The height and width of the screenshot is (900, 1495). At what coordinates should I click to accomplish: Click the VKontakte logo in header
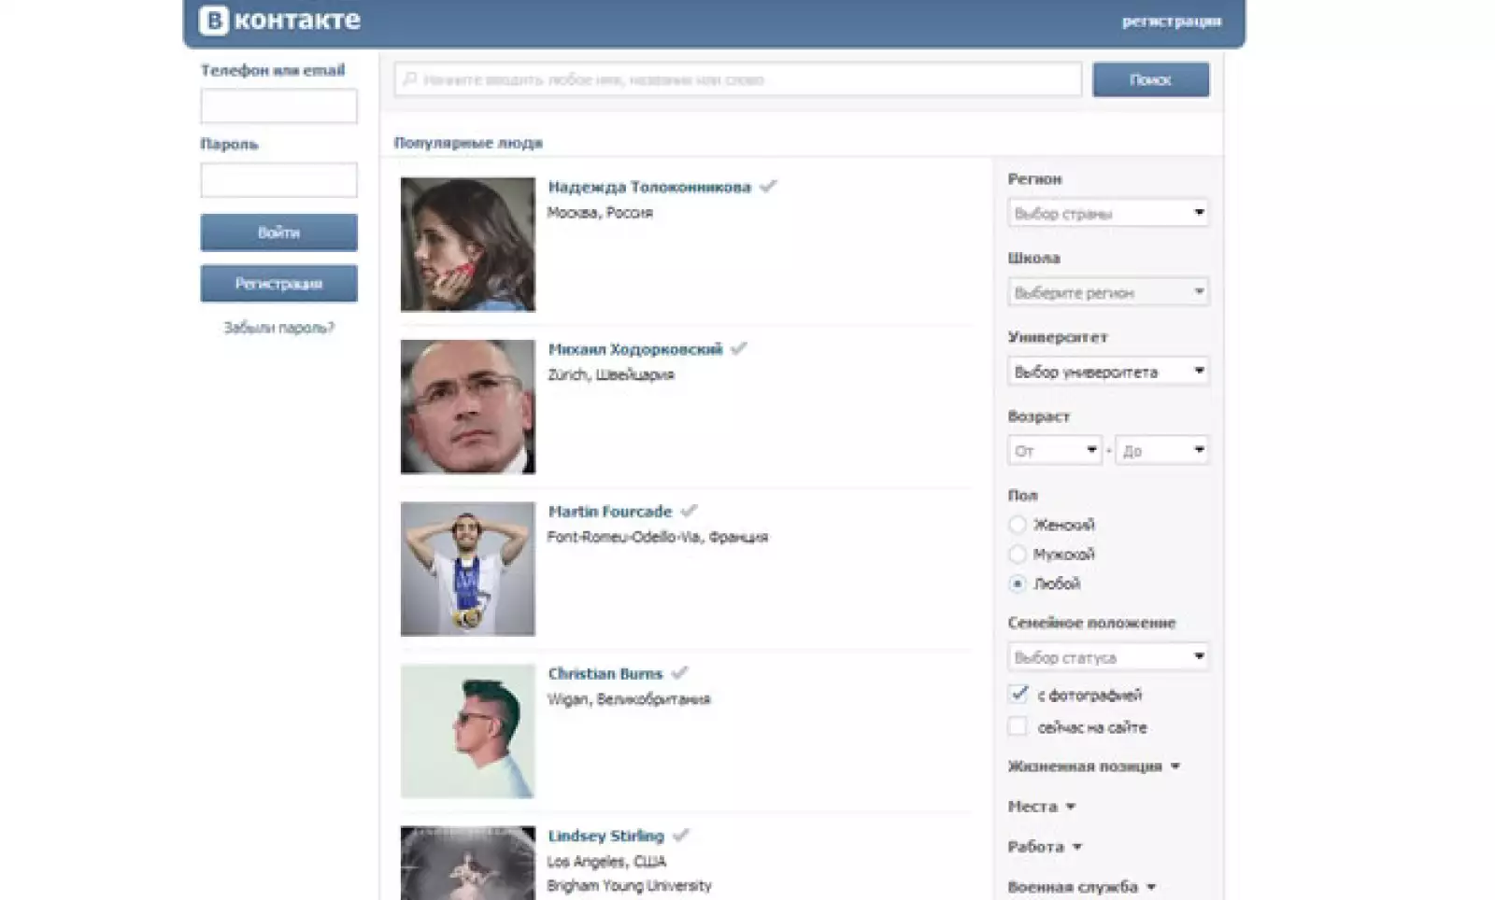(x=279, y=21)
